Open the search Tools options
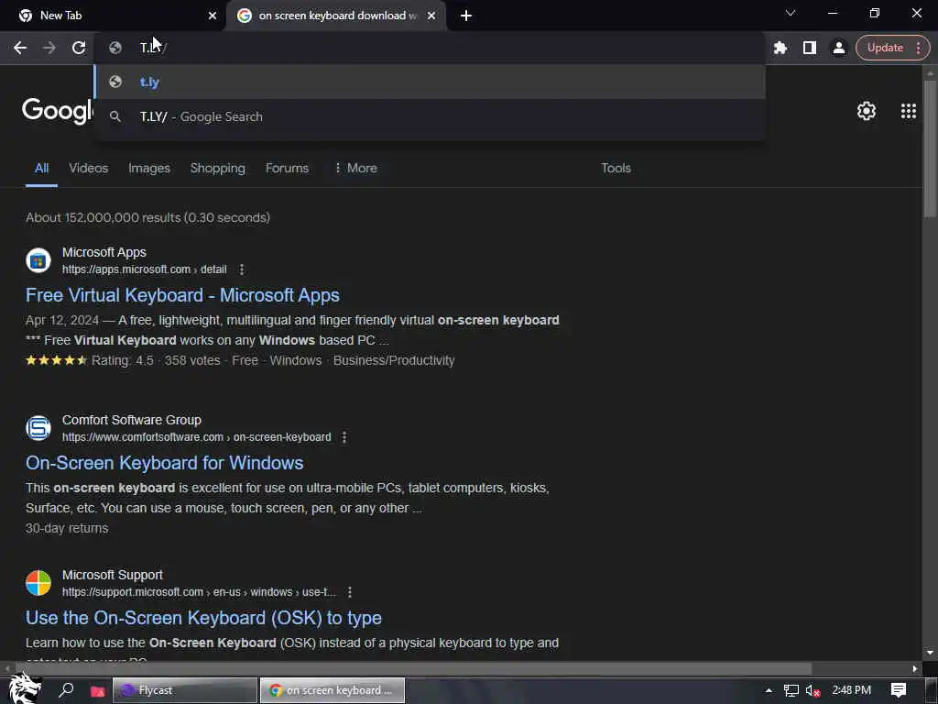The image size is (938, 704). point(616,169)
